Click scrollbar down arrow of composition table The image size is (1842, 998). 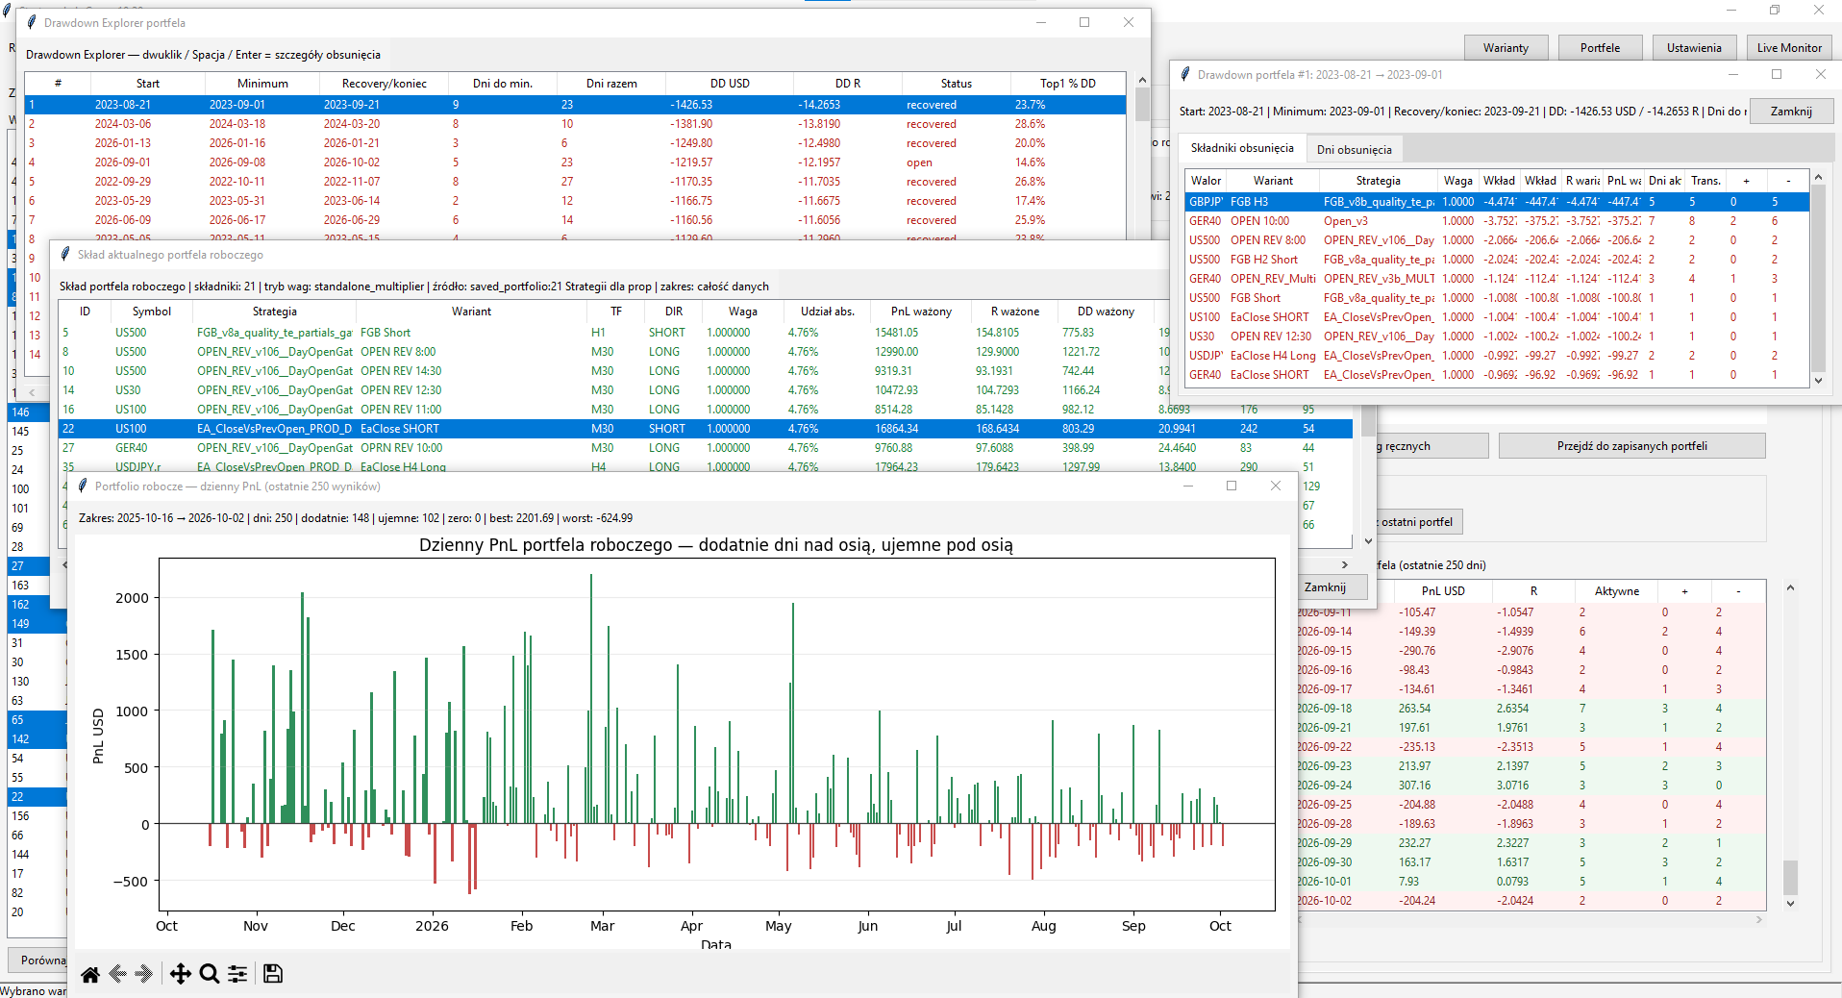click(1368, 541)
